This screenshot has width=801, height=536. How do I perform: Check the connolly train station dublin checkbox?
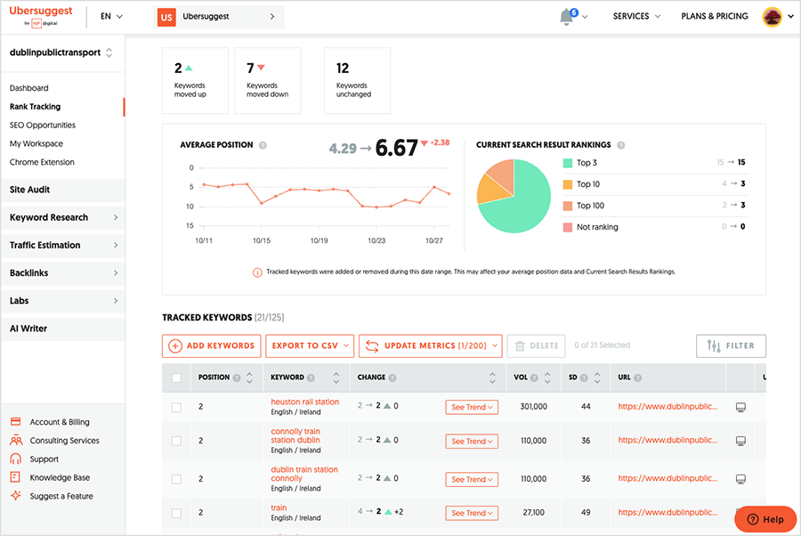(x=176, y=441)
